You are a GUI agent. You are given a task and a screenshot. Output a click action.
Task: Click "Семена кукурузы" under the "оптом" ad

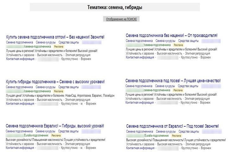pyautogui.click(x=46, y=42)
